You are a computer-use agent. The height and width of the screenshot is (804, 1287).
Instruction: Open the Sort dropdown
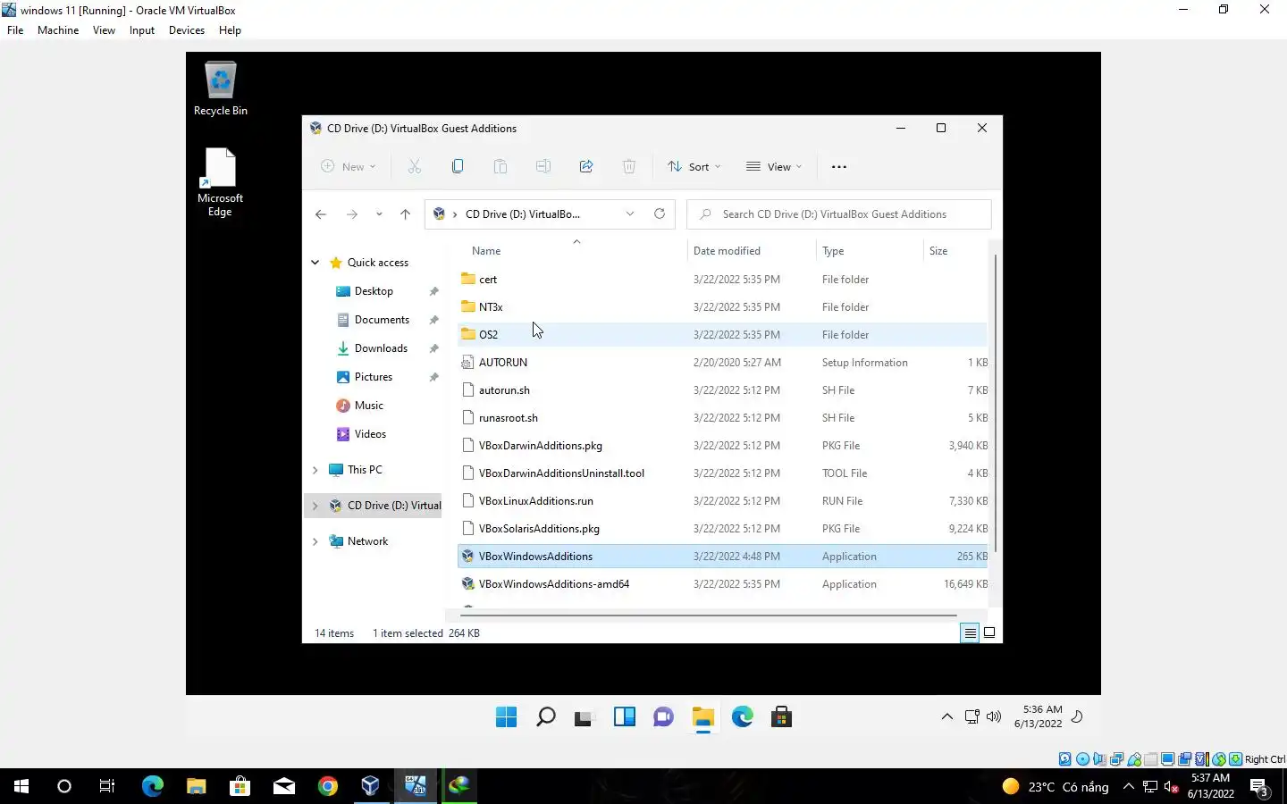tap(694, 167)
